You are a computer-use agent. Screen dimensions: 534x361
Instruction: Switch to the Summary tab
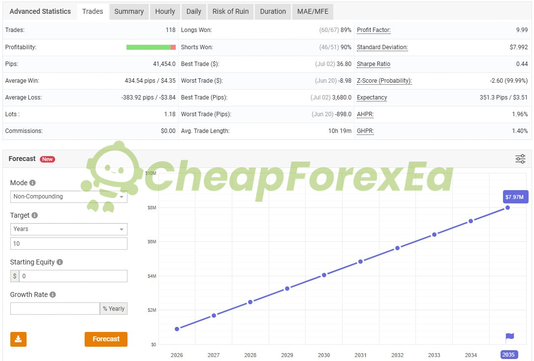[129, 12]
